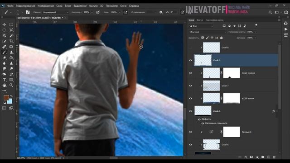Image resolution: width=290 pixels, height=163 pixels.
Task: Hide the selected Слой 1 layer
Action: [190, 60]
